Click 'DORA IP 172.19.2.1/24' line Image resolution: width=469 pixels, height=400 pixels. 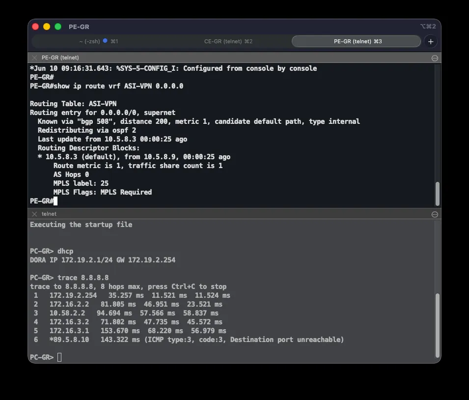coord(103,260)
